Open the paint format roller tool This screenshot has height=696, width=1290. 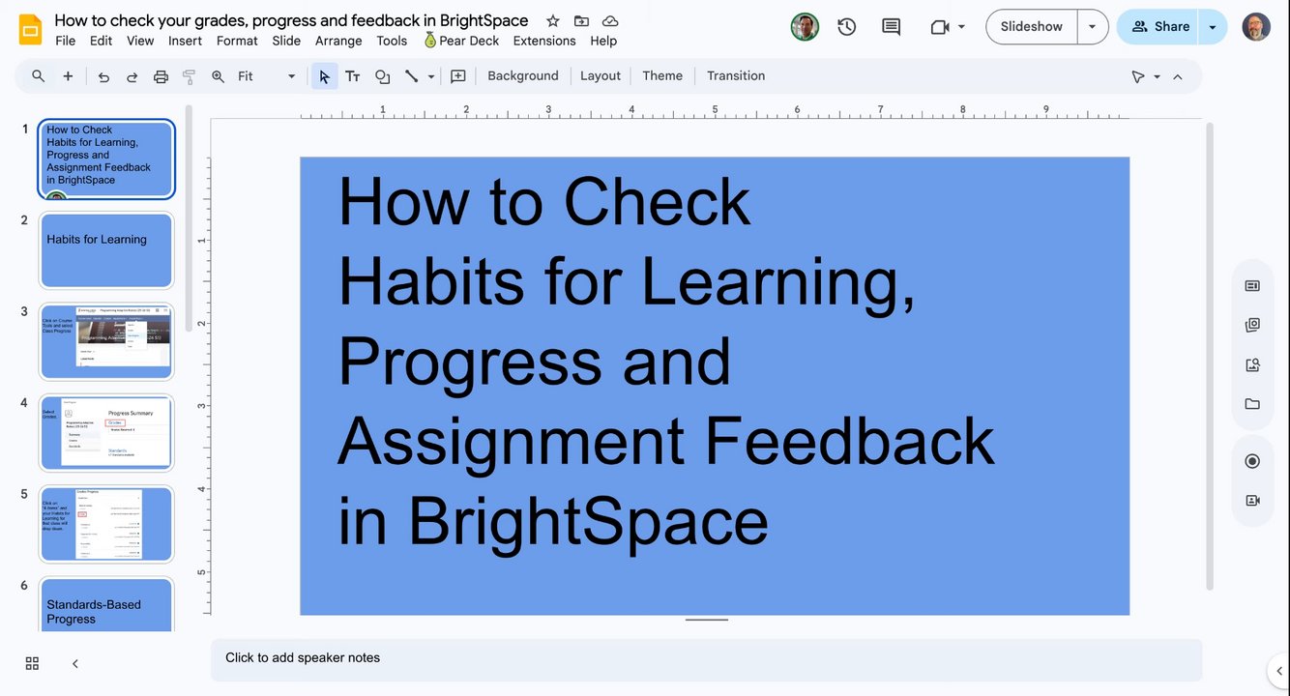(x=190, y=76)
